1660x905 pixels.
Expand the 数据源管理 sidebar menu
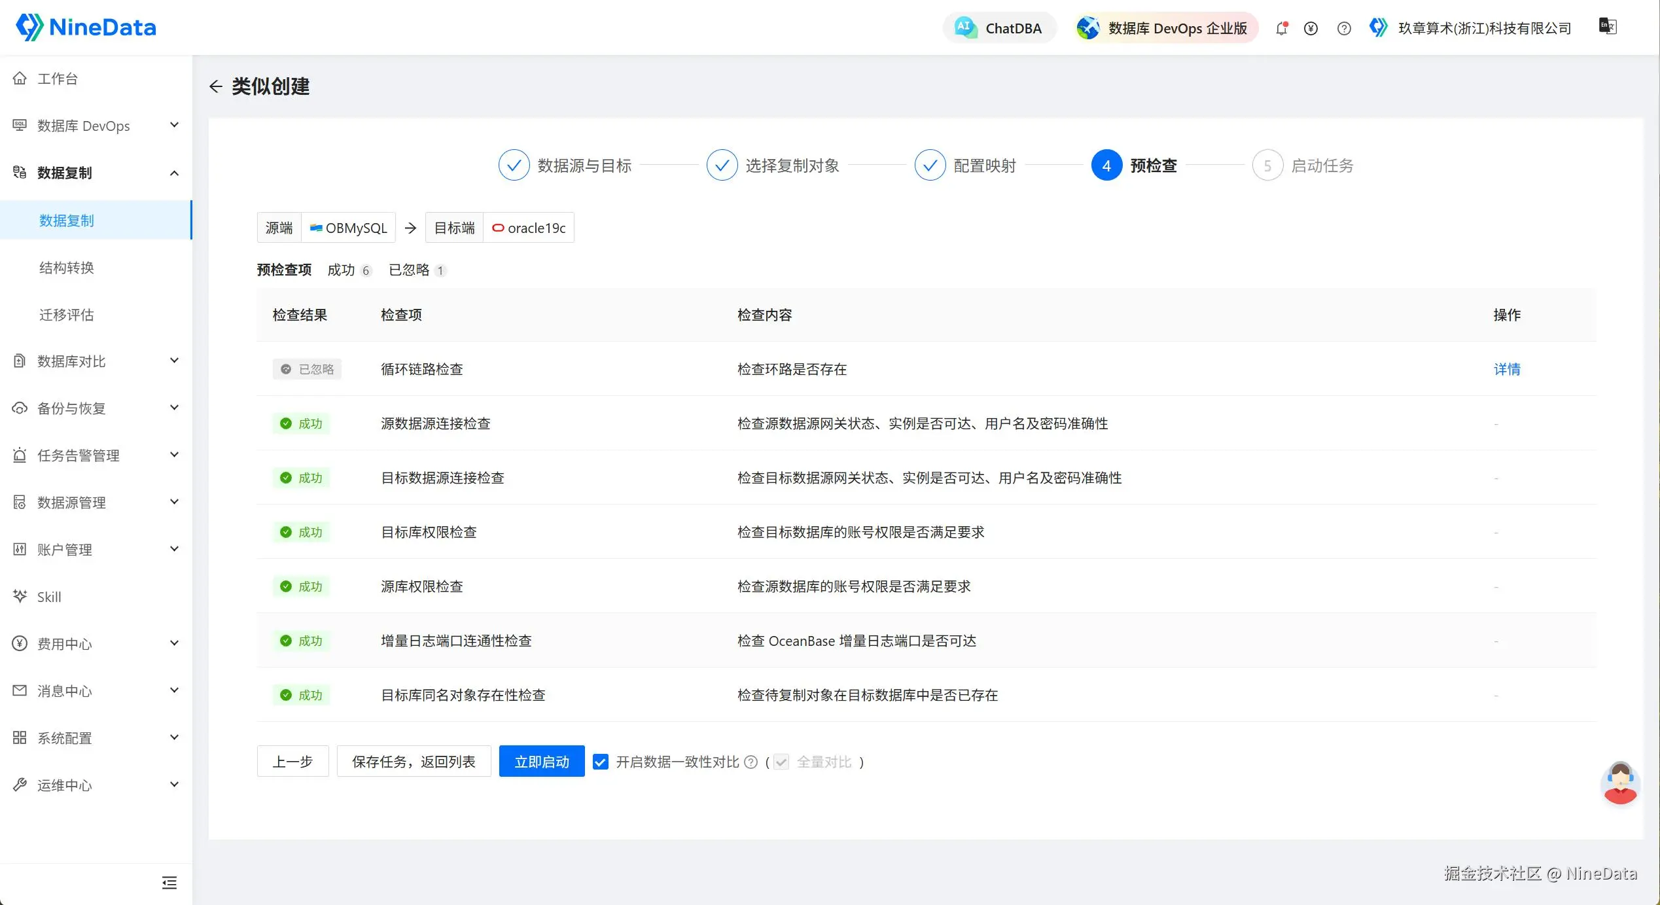click(96, 503)
